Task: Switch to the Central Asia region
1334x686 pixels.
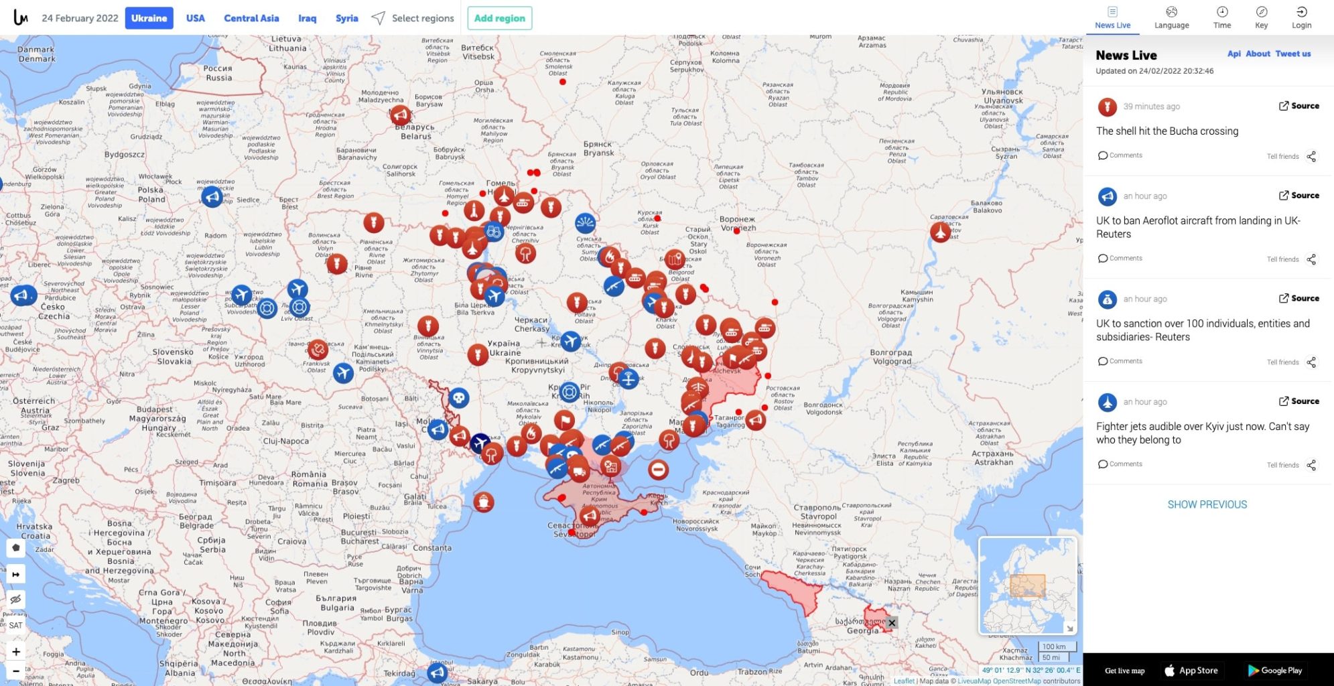Action: [x=251, y=18]
